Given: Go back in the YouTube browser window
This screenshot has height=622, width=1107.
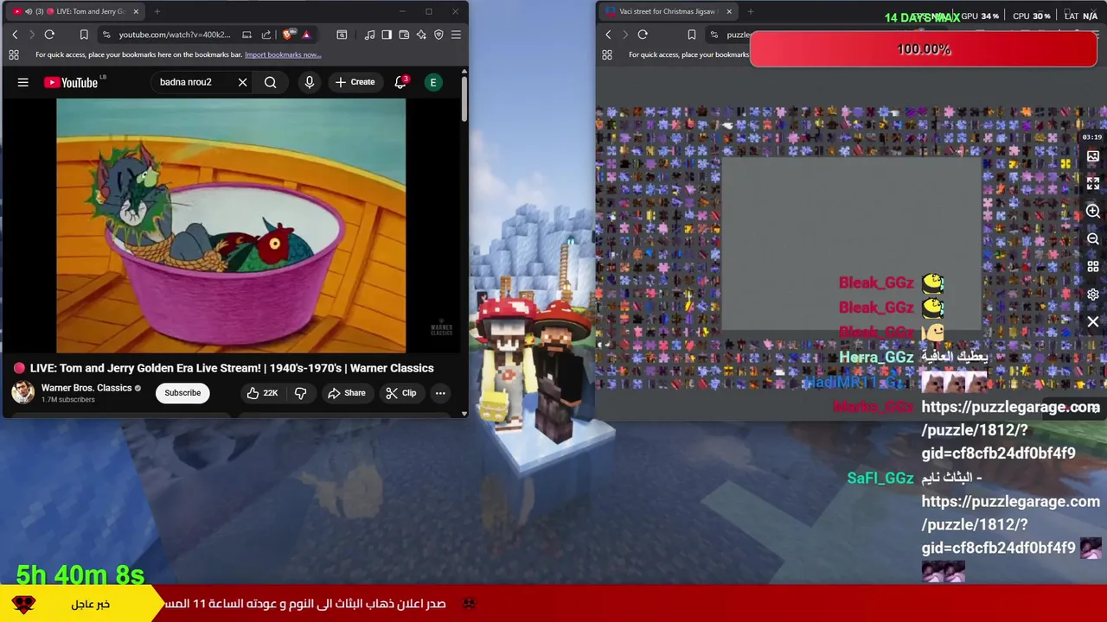Looking at the screenshot, I should point(15,35).
